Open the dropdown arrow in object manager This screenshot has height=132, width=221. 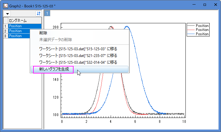[x=7, y=14]
